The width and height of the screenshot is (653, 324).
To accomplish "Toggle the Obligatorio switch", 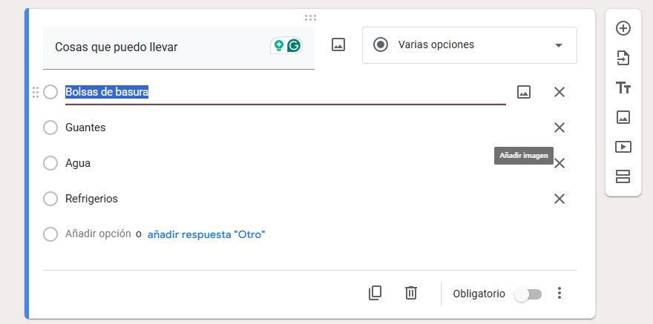I will click(528, 294).
